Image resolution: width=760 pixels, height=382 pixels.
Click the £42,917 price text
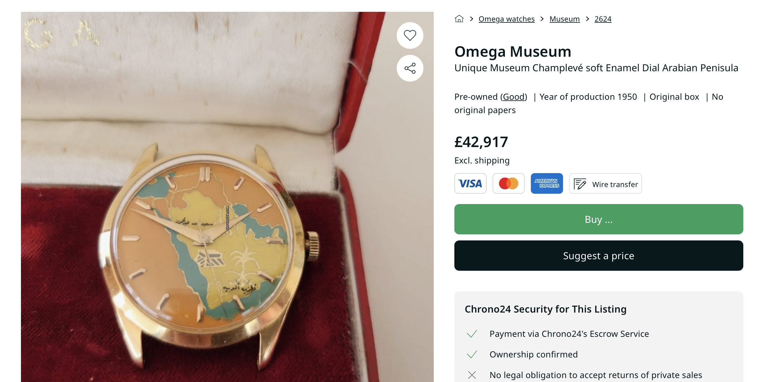(x=481, y=142)
